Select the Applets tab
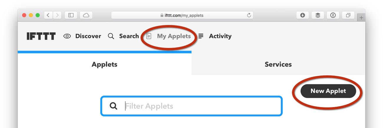The image size is (383, 128). (x=105, y=64)
